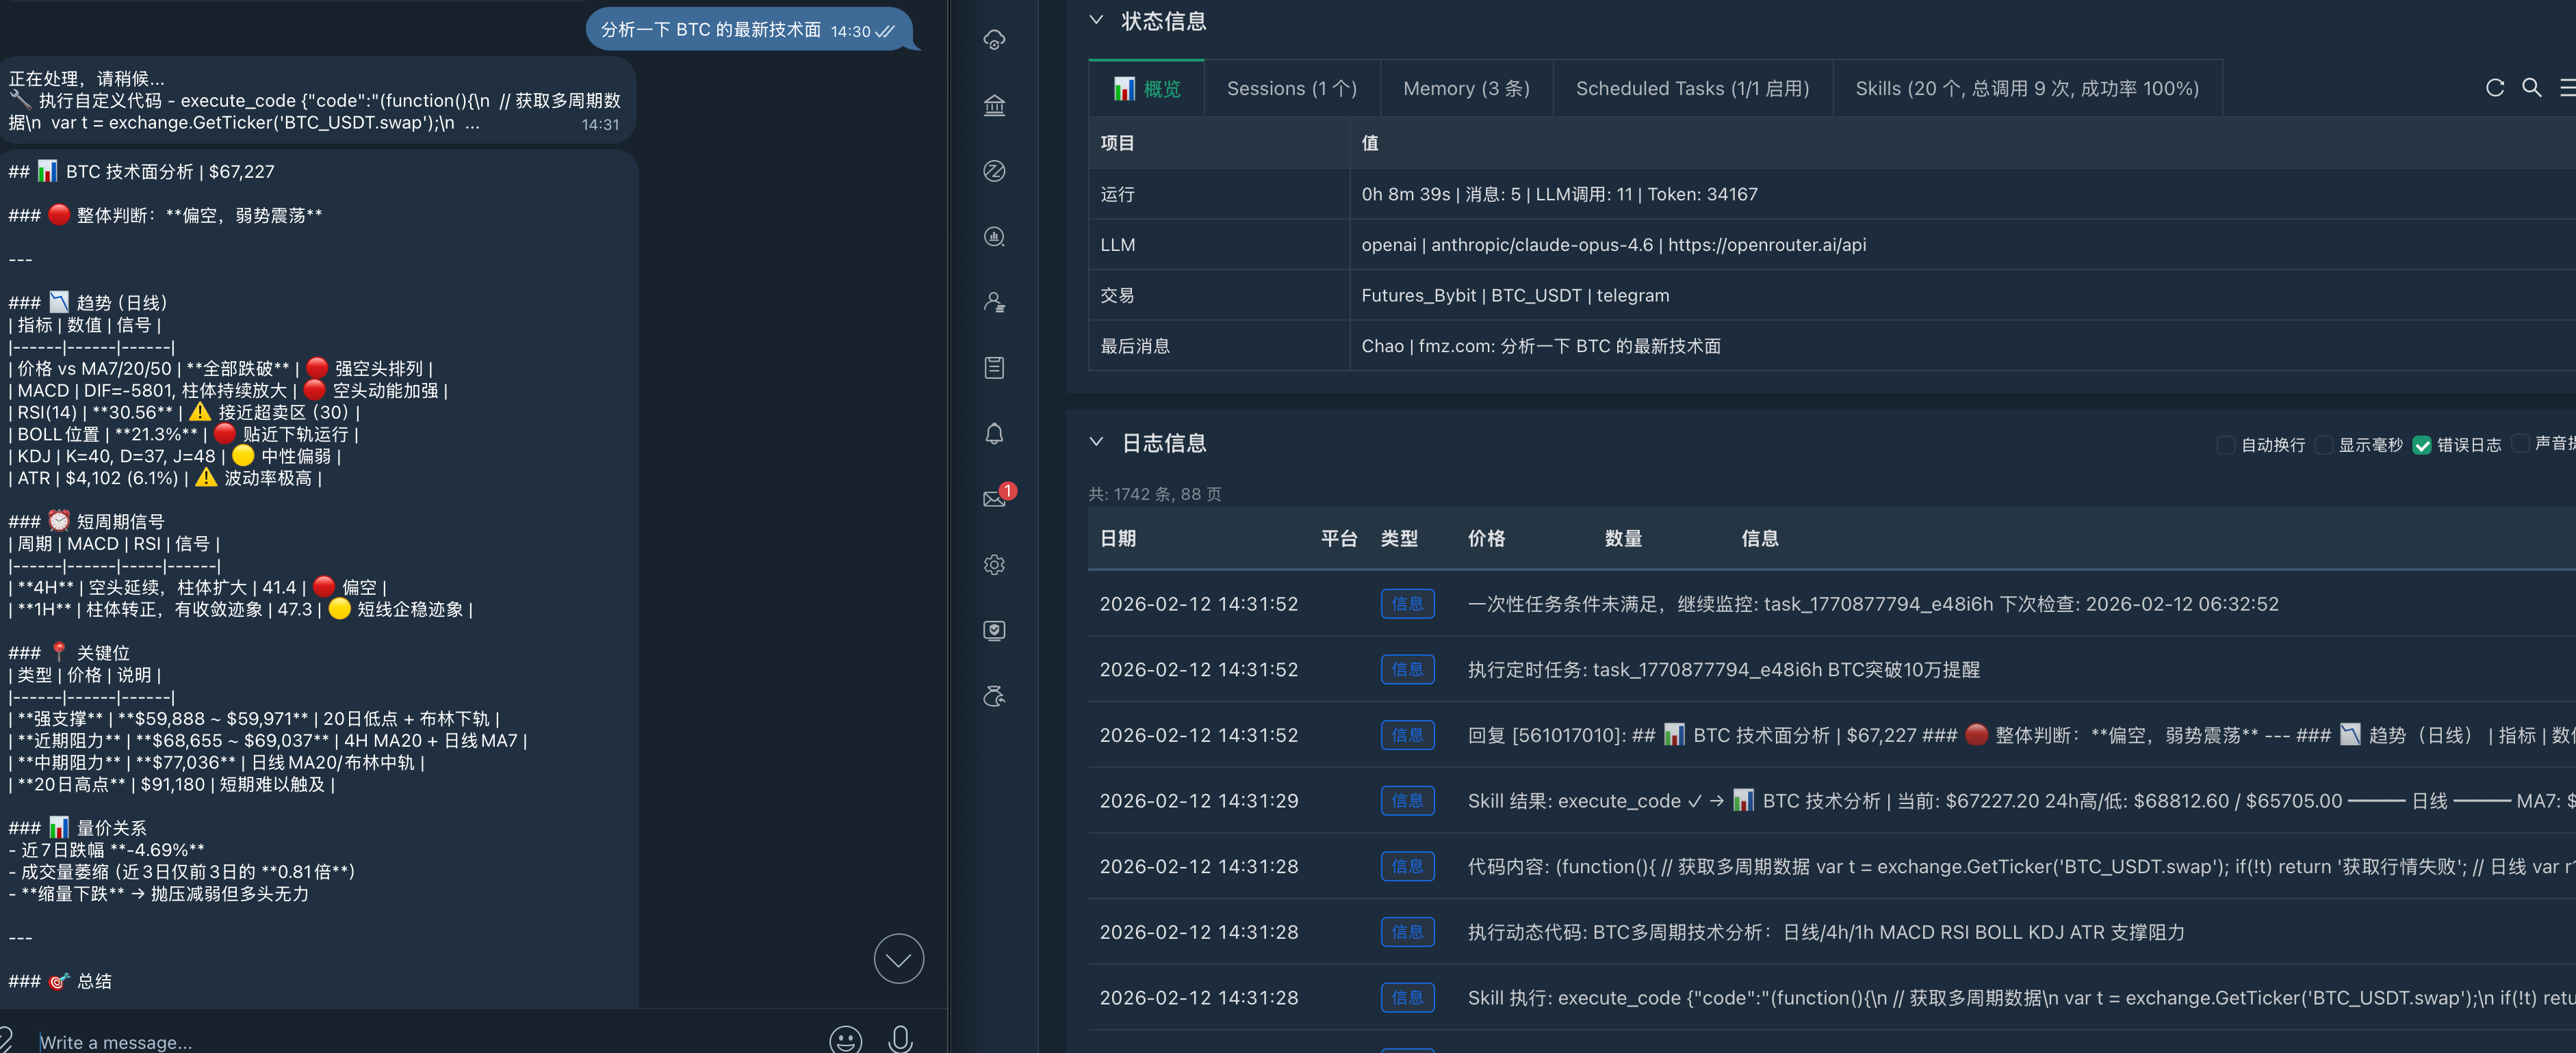Click the bank building sidebar icon

(993, 105)
